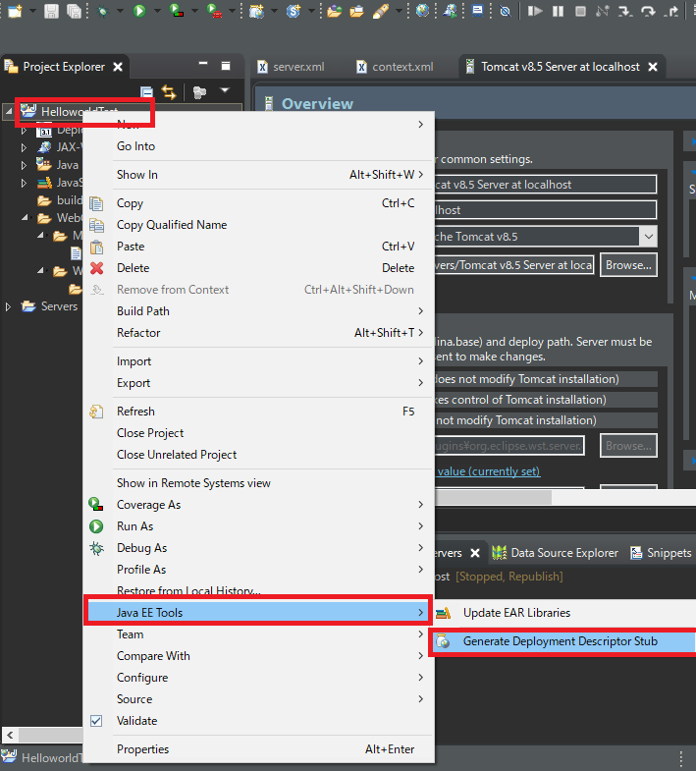Open dropdown arrow next to Run icon
The width and height of the screenshot is (696, 771).
(158, 11)
